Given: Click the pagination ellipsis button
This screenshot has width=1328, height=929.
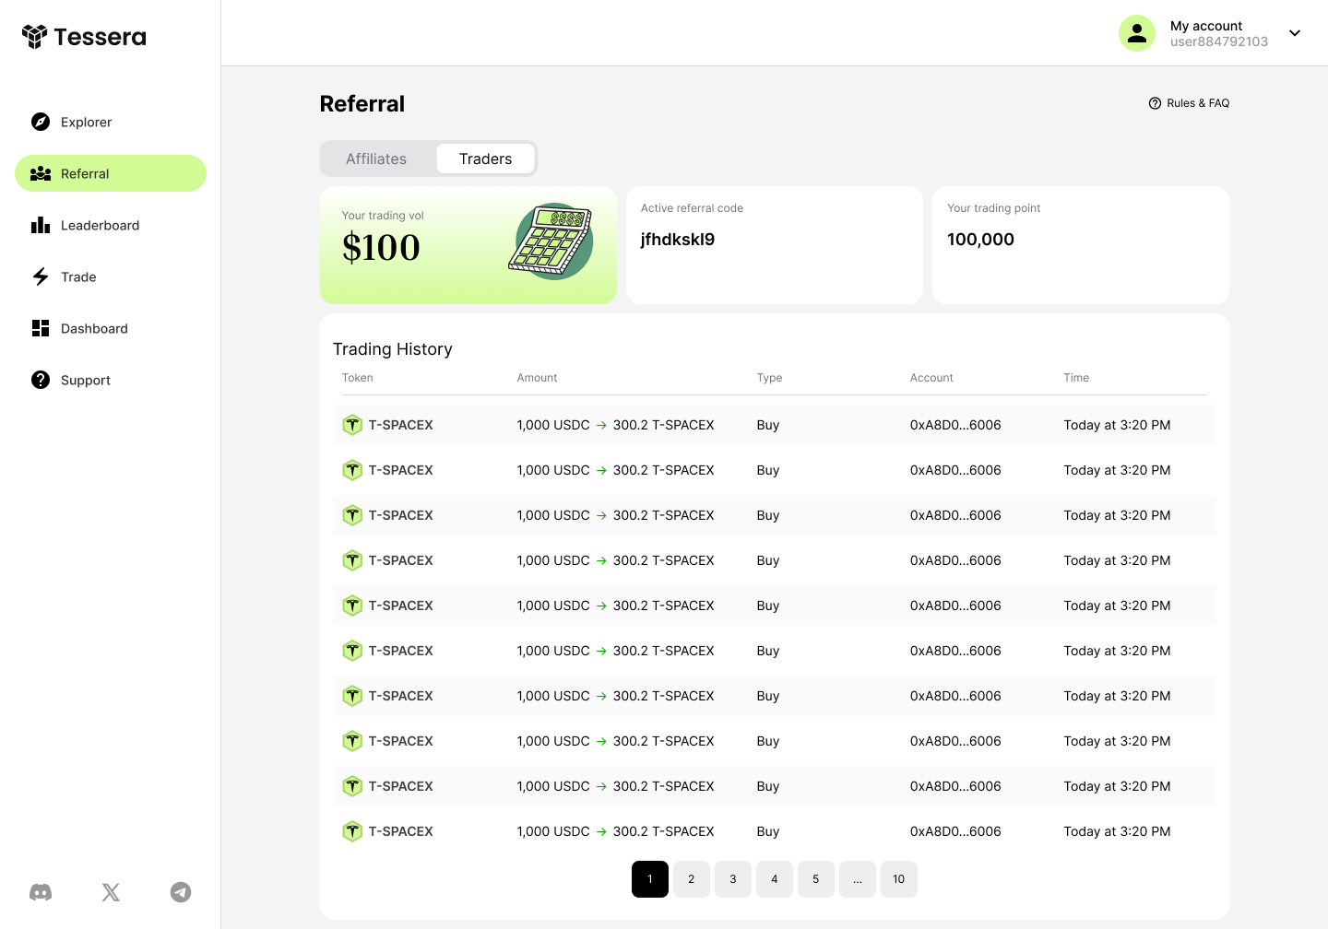Looking at the screenshot, I should coord(857,879).
